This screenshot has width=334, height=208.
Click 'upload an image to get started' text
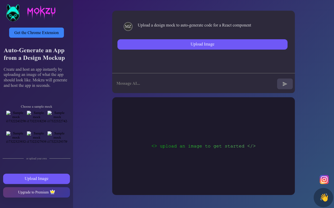(x=204, y=146)
